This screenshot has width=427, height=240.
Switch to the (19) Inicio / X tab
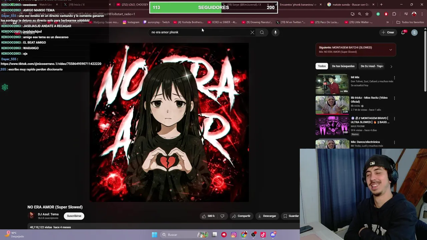click(85, 5)
